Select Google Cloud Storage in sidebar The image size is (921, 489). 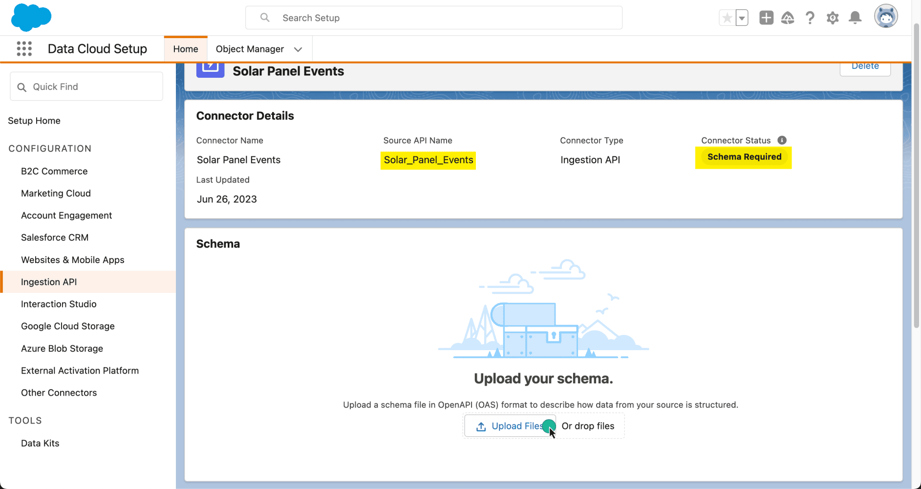point(68,326)
